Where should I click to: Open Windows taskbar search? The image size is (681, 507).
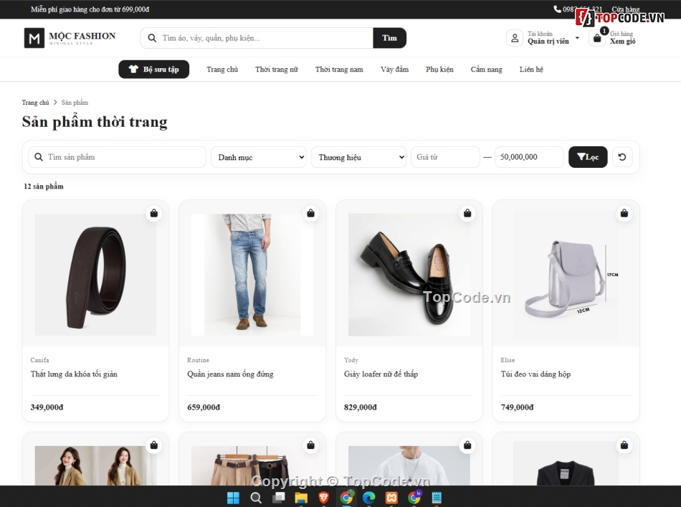[256, 498]
